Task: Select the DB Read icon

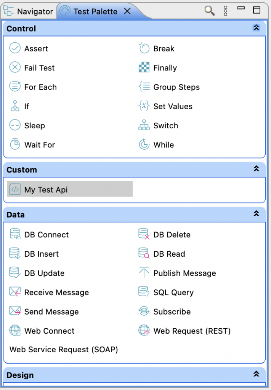Action: (x=144, y=253)
